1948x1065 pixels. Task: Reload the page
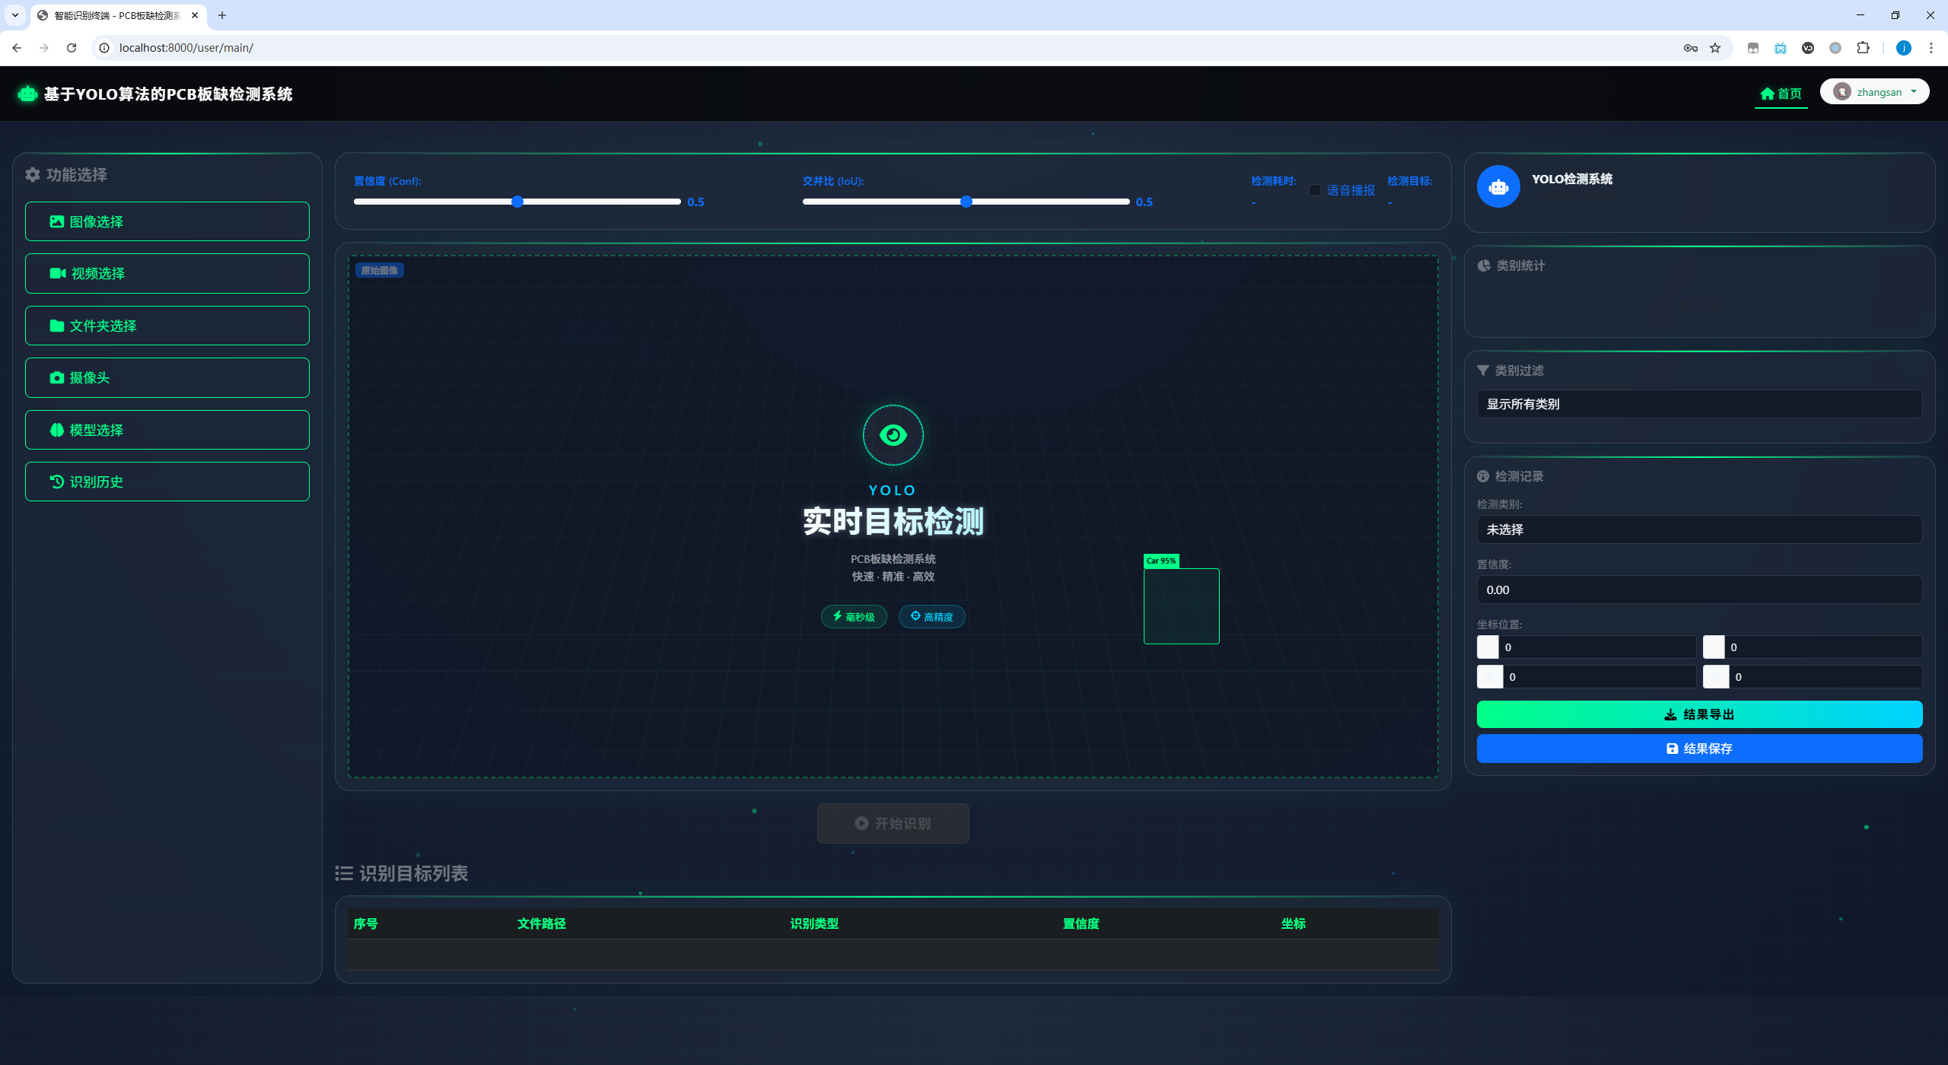point(72,47)
